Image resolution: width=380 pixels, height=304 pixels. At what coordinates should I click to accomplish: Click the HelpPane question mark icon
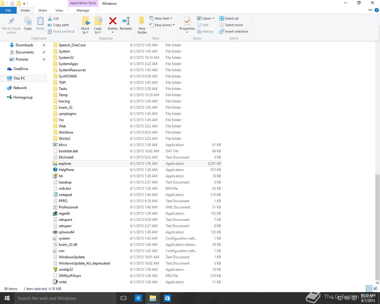55,170
